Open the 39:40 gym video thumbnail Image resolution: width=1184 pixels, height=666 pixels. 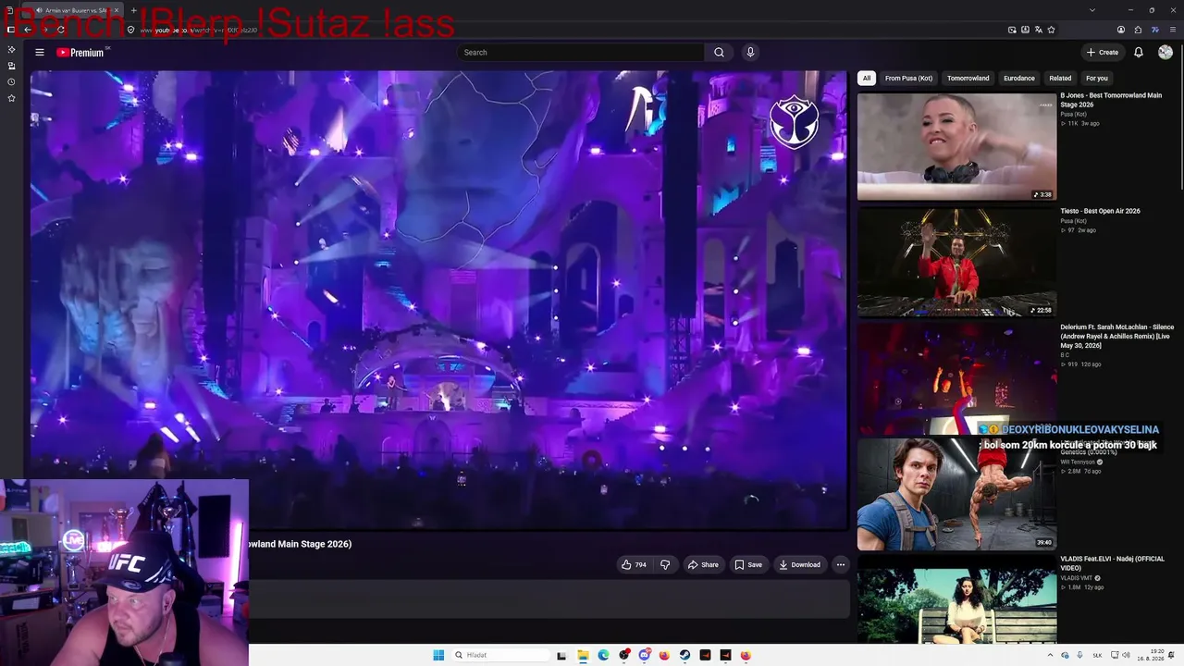coord(956,494)
